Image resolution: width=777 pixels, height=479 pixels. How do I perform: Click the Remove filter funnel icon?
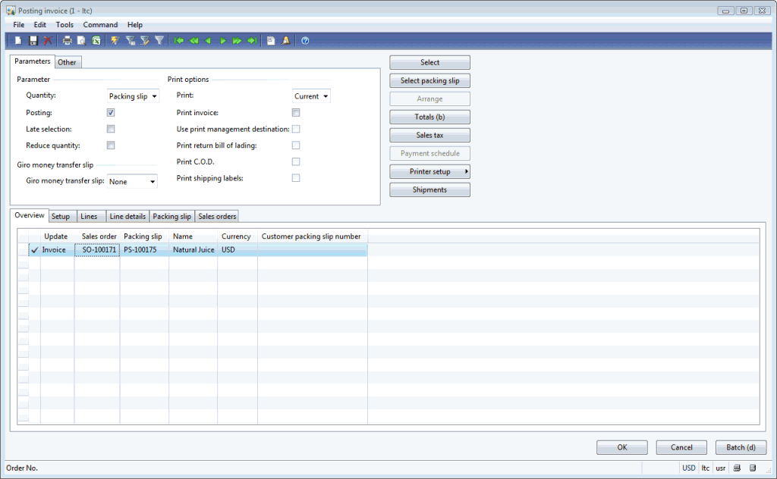(159, 41)
